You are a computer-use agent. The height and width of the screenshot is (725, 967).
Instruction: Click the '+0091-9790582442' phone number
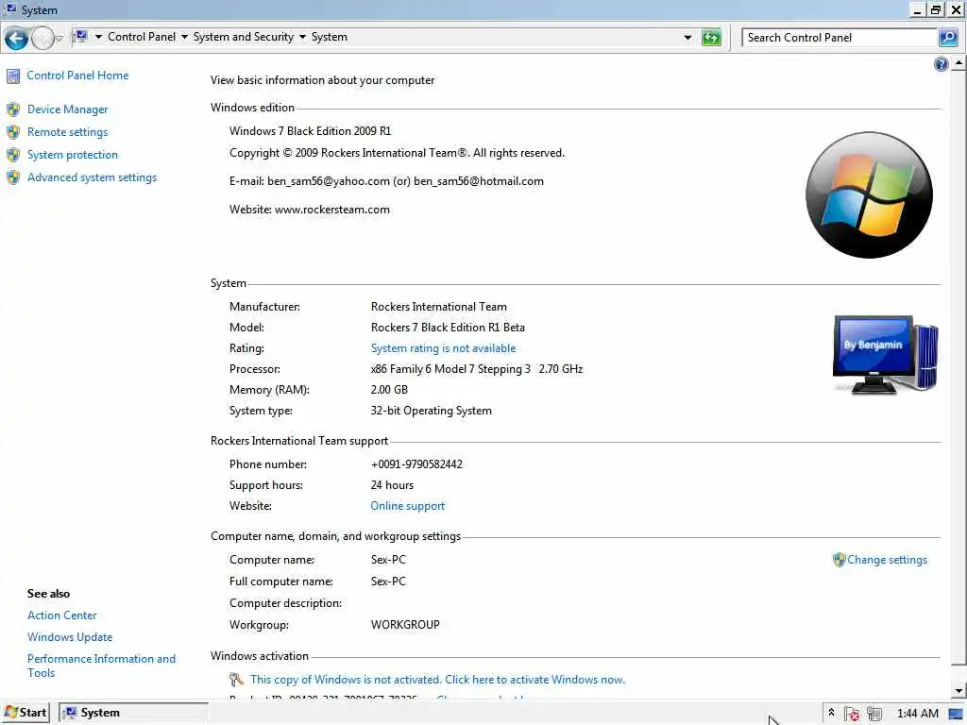[x=416, y=464]
